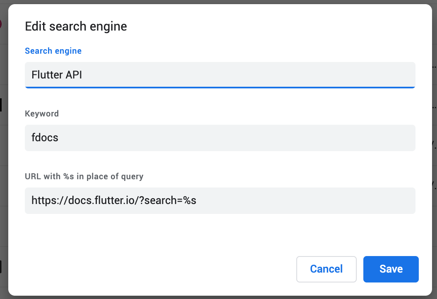Click the Save button
Screen dimensions: 437x299
point(391,269)
